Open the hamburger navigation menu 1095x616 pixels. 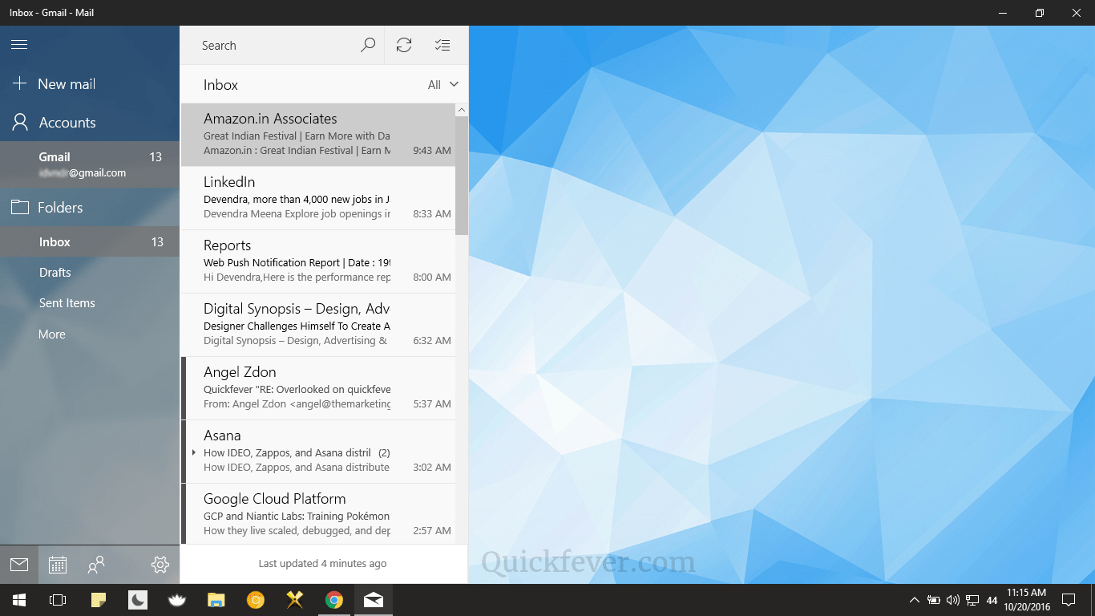click(19, 45)
